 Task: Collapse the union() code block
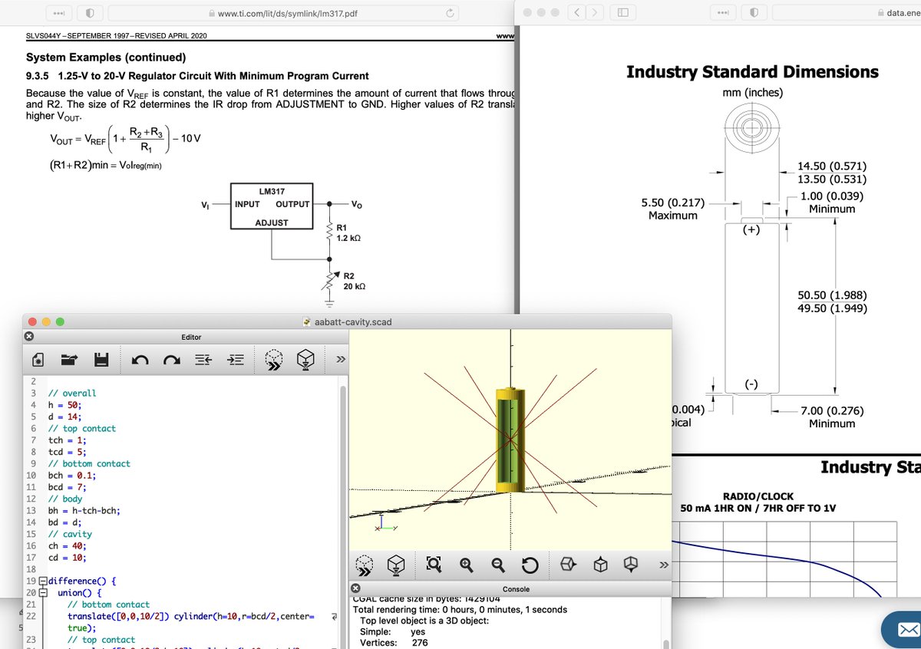(x=42, y=593)
